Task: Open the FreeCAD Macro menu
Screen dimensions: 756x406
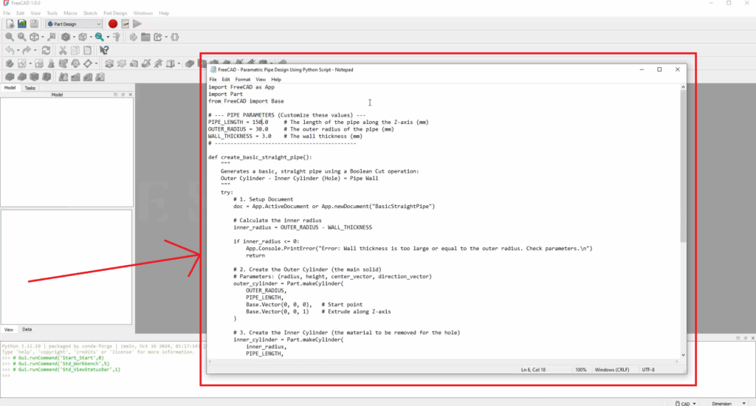Action: (x=70, y=13)
